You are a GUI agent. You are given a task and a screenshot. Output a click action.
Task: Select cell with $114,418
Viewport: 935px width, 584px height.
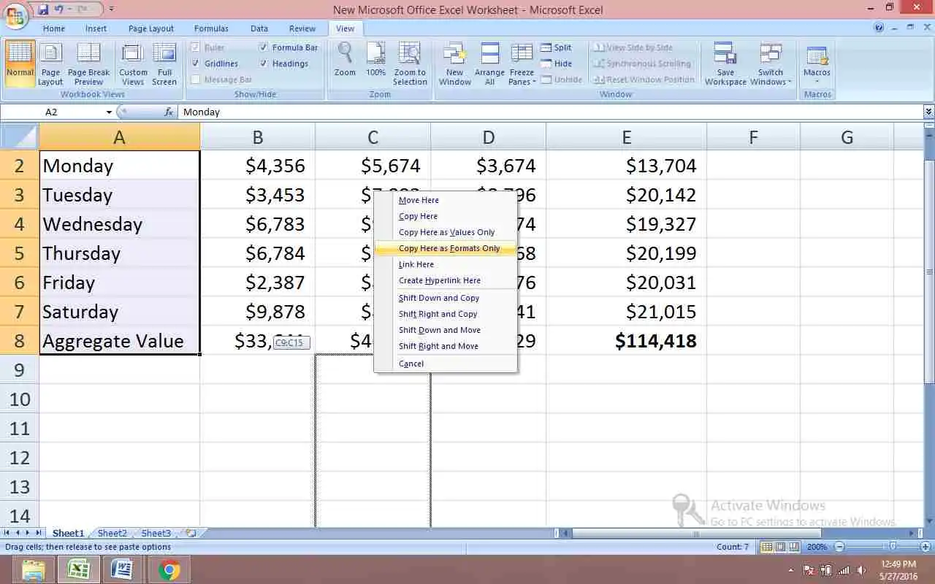coord(626,341)
